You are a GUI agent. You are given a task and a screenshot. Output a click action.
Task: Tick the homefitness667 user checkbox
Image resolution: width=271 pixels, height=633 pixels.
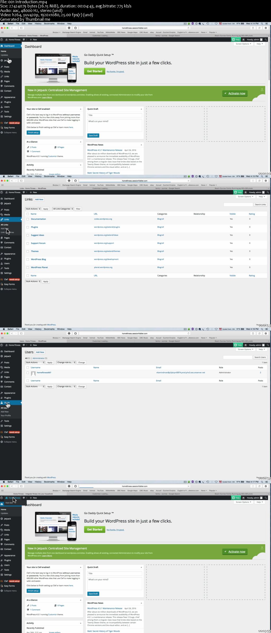[28, 373]
